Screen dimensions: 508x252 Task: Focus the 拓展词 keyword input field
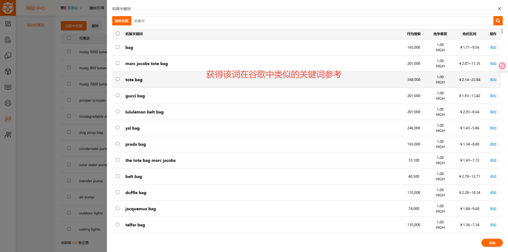[312, 21]
